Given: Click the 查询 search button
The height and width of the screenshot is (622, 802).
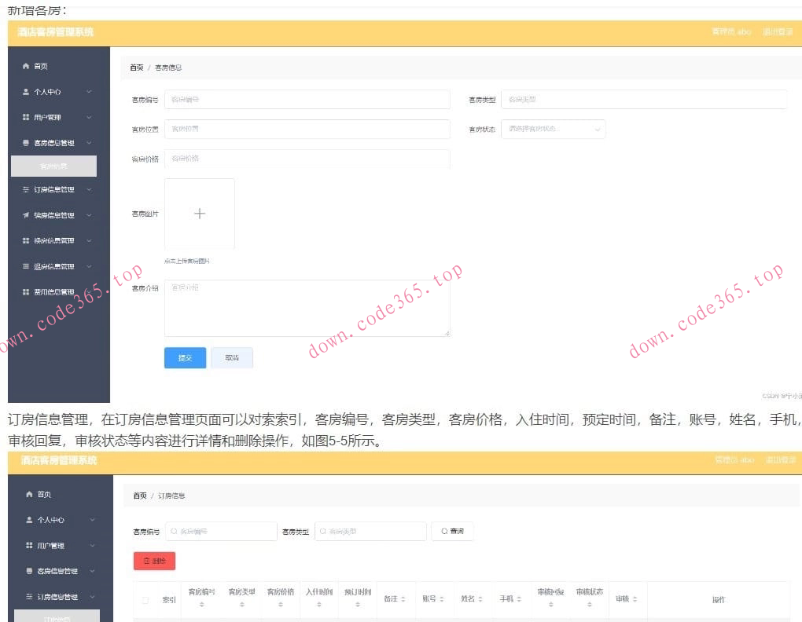Looking at the screenshot, I should click(452, 531).
